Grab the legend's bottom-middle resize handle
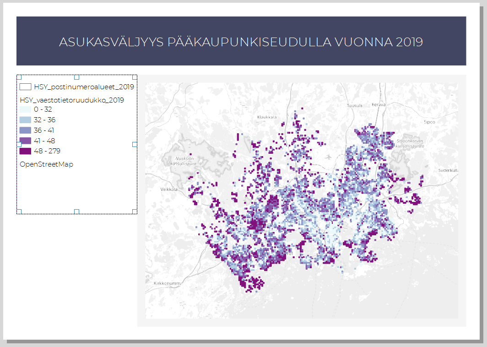The width and height of the screenshot is (487, 347). tap(76, 211)
